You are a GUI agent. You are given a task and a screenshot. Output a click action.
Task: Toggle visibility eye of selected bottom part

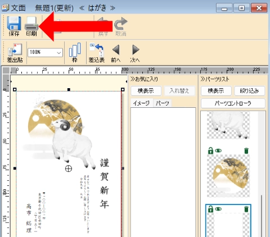click(218, 209)
